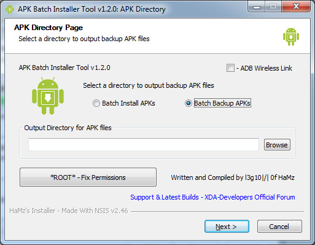
Task: Click the large Android download logo
Action: pos(48,96)
